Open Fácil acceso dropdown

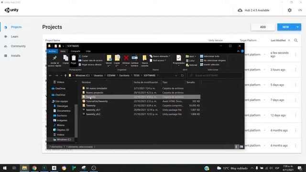pyautogui.click(x=158, y=61)
